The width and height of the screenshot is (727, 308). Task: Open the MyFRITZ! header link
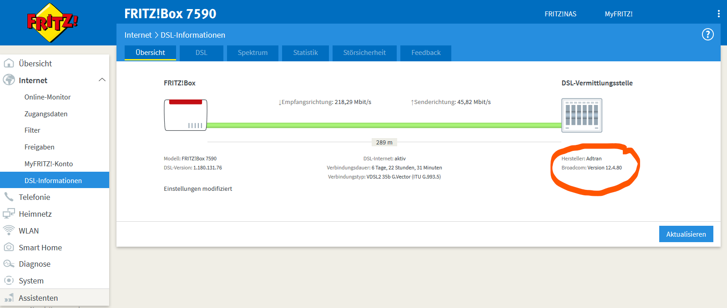(x=618, y=14)
